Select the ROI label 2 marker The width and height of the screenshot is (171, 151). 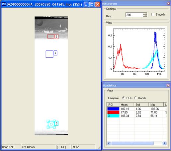click(56, 37)
